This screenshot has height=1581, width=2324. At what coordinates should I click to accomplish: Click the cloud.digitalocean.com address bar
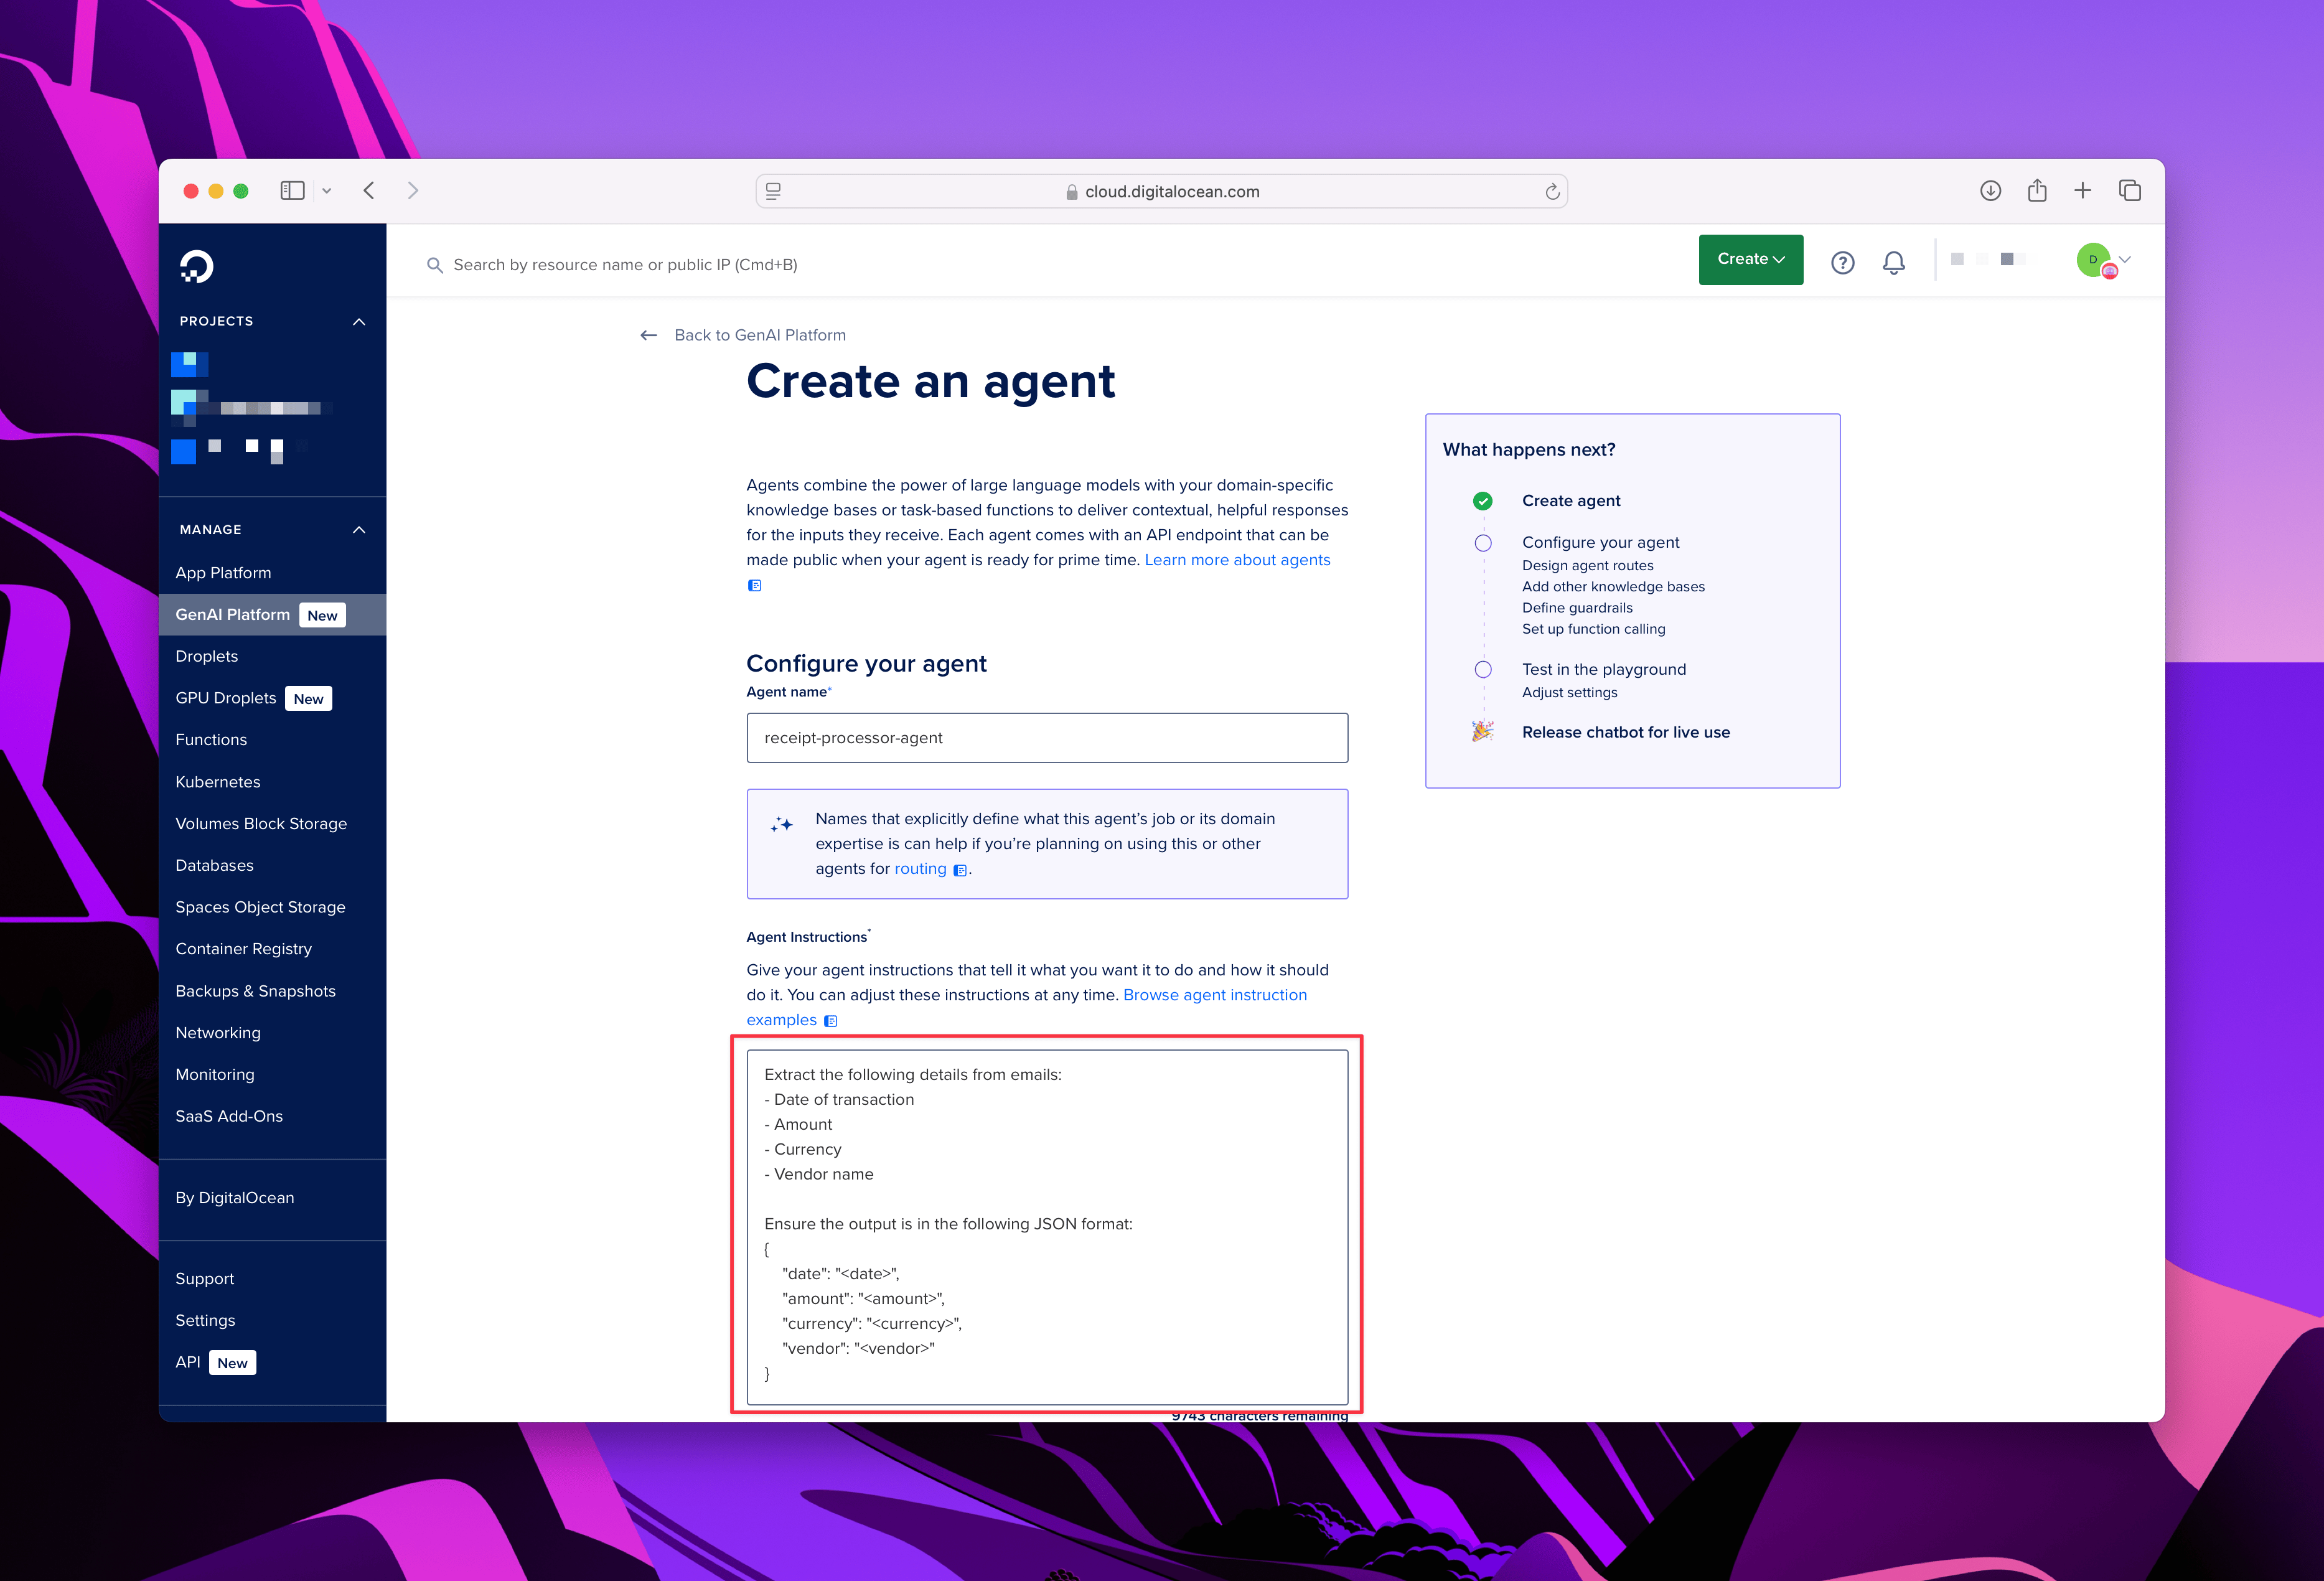coord(1162,191)
